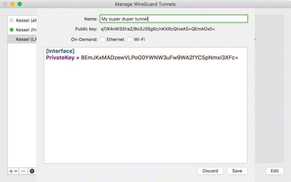This screenshot has height=182, width=291.
Task: Click the green zoom window button
Action: click(20, 4)
